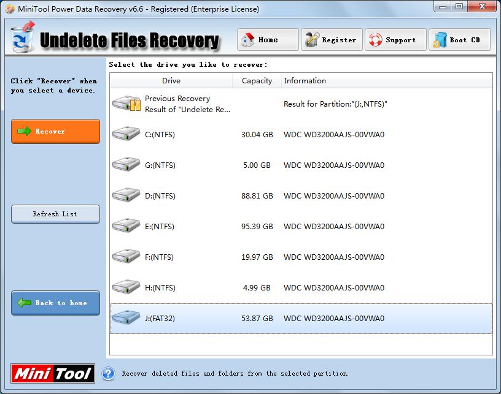Viewport: 501px width, 394px height.
Task: Click the H:(NTFS) drive label
Action: (160, 287)
